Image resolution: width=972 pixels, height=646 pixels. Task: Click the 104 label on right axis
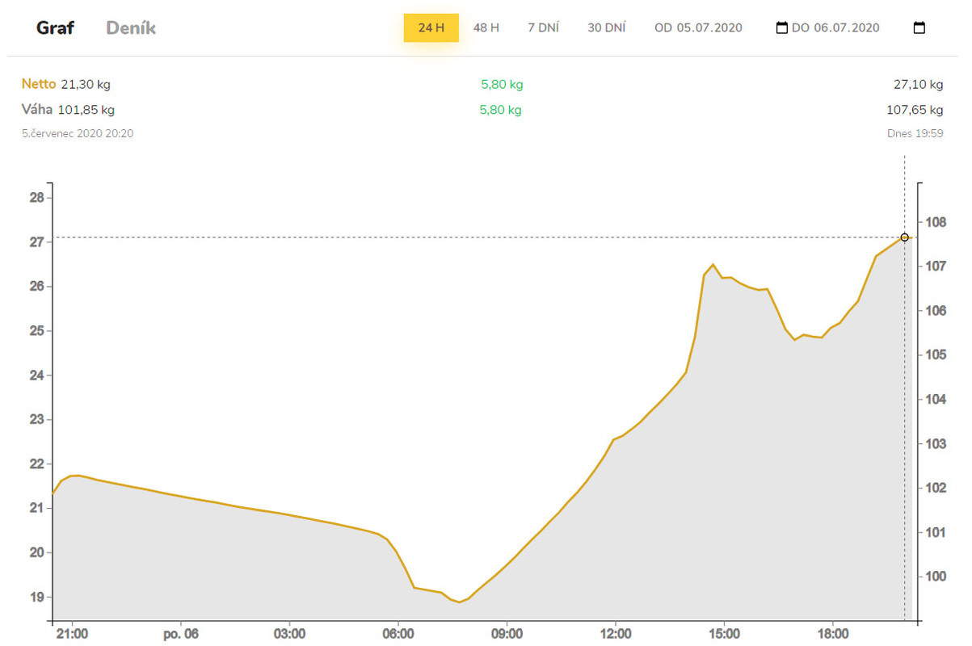pos(936,399)
